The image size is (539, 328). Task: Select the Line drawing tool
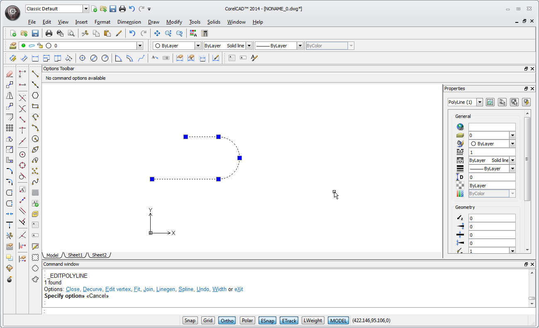35,74
